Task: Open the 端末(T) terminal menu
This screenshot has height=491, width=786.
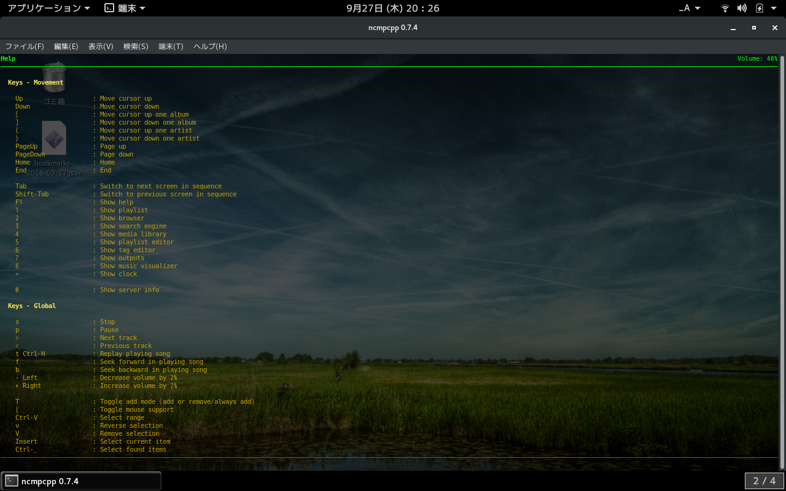Action: pyautogui.click(x=171, y=47)
